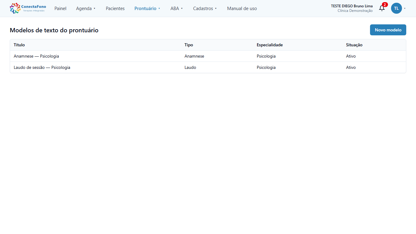Screen dimensions: 416x234
Task: Click the Título column header
Action: 19,45
